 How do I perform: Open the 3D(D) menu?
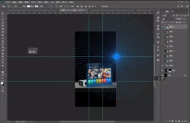[x=52, y=2]
